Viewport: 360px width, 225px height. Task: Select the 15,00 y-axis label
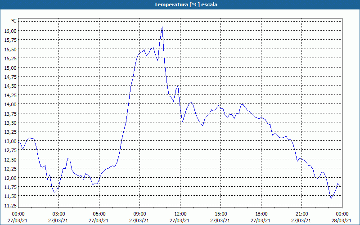coord(10,67)
